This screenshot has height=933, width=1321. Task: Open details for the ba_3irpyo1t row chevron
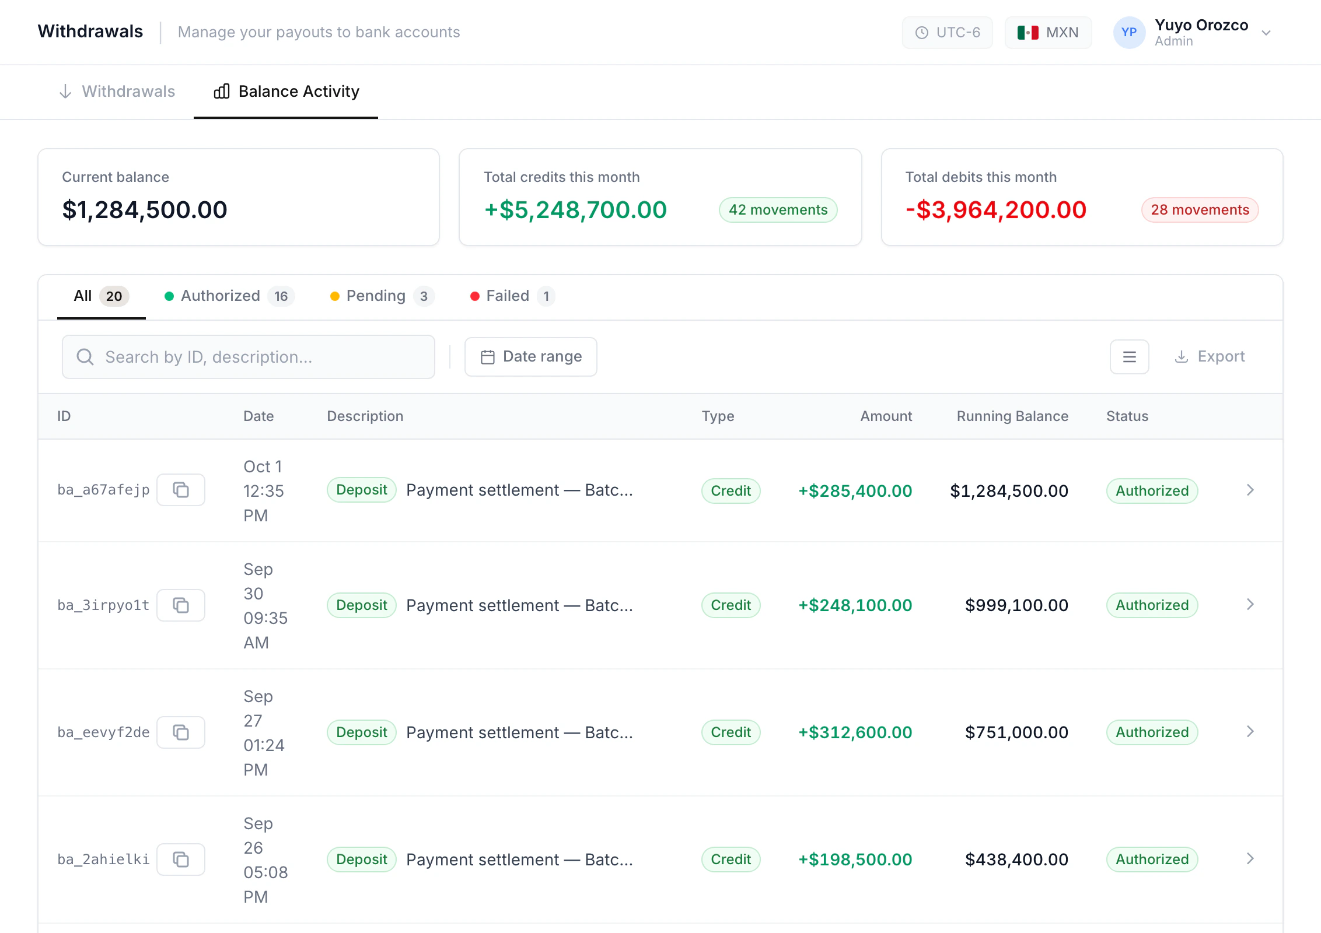point(1250,604)
